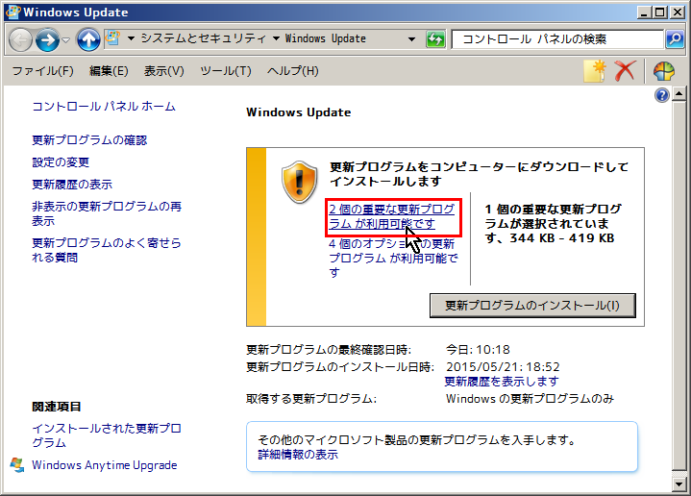
Task: Open 2 個の重要な更新プログラム link
Action: tap(392, 216)
